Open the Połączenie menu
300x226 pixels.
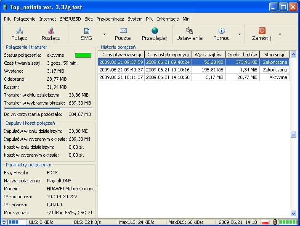(x=25, y=19)
